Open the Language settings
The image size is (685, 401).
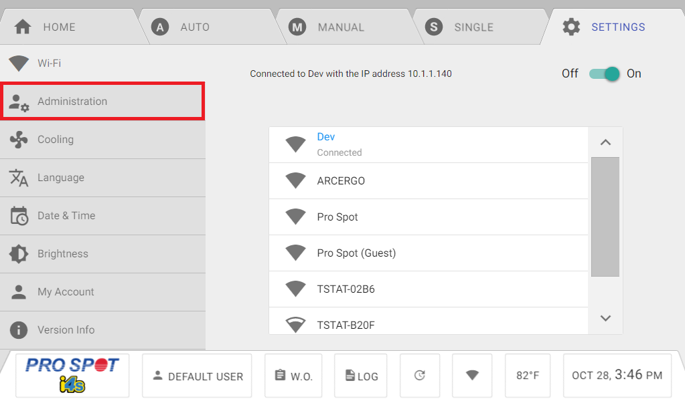102,178
